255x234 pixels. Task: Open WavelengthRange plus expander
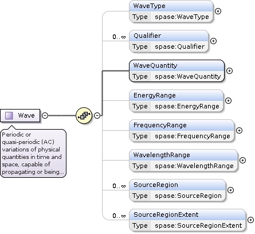click(242, 161)
